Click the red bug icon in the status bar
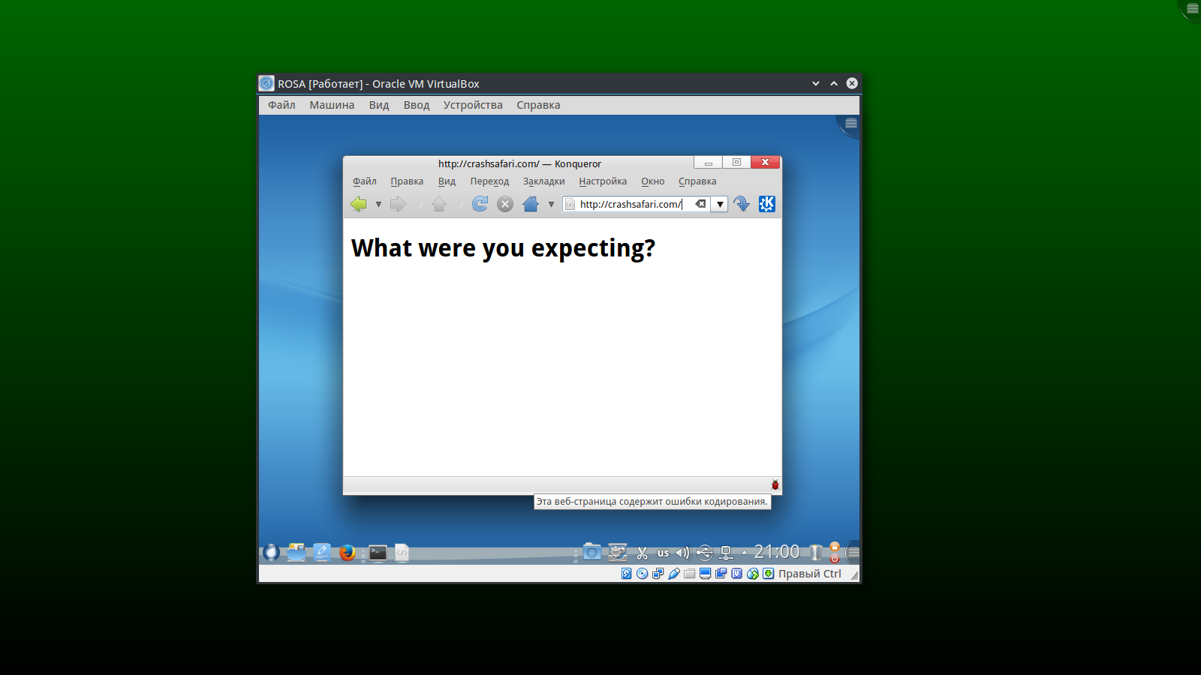Screen dimensions: 1201x675 click(775, 485)
